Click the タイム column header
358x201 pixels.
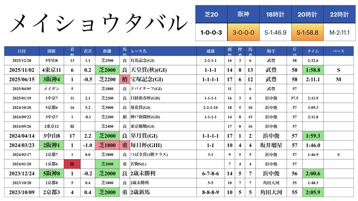[x=313, y=51]
